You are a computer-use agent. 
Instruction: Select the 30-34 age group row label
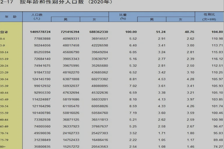[x=4, y=79]
